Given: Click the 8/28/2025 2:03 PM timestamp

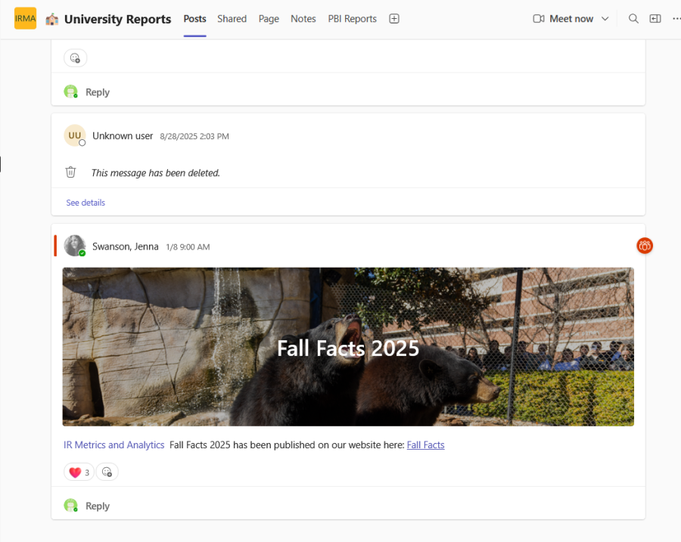Looking at the screenshot, I should 194,136.
